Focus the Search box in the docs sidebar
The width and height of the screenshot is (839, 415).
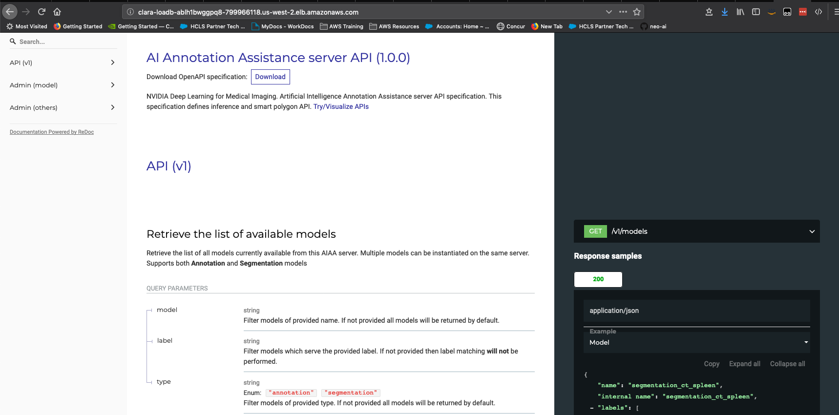coord(67,41)
